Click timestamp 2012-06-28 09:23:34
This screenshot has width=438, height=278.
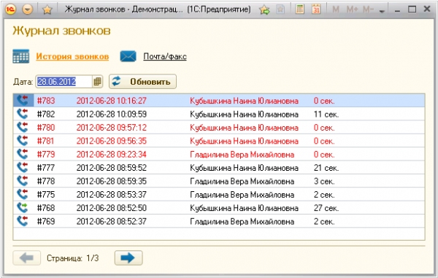coord(112,154)
